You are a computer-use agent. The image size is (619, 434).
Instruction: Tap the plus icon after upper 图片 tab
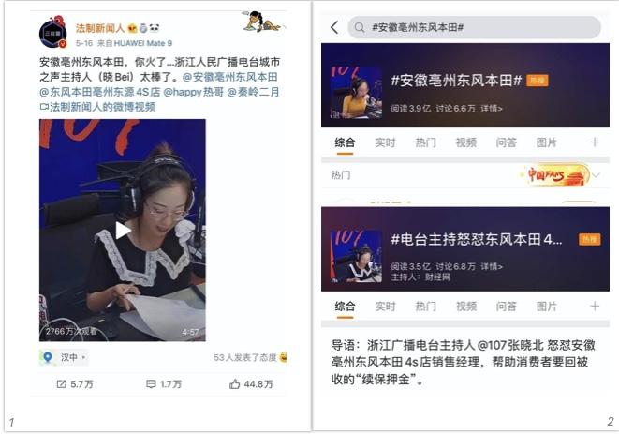click(595, 142)
